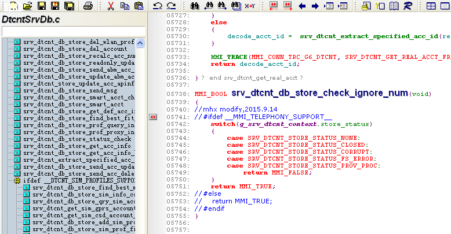Click the comment "//mhx modify,2015.9.14"
The image size is (451, 234).
click(236, 109)
